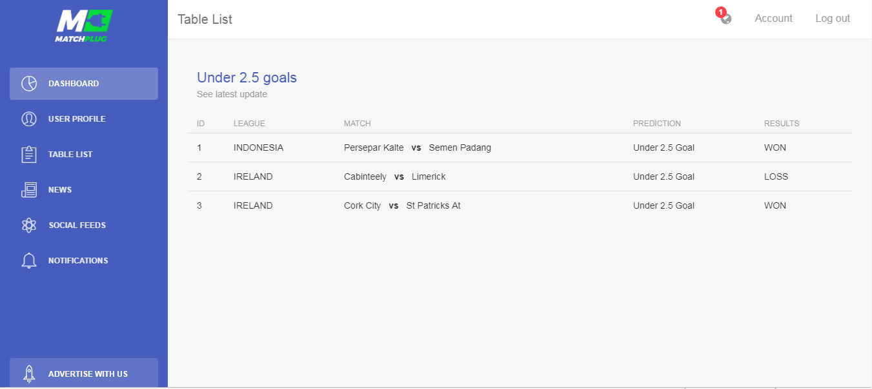872x389 pixels.
Task: Click the Table List clipboard icon
Action: tap(29, 155)
